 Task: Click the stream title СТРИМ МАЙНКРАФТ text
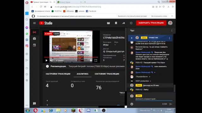tap(114, 38)
